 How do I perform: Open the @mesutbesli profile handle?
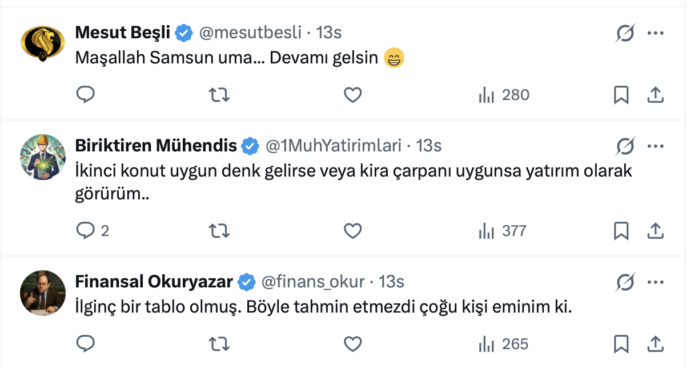click(x=250, y=33)
